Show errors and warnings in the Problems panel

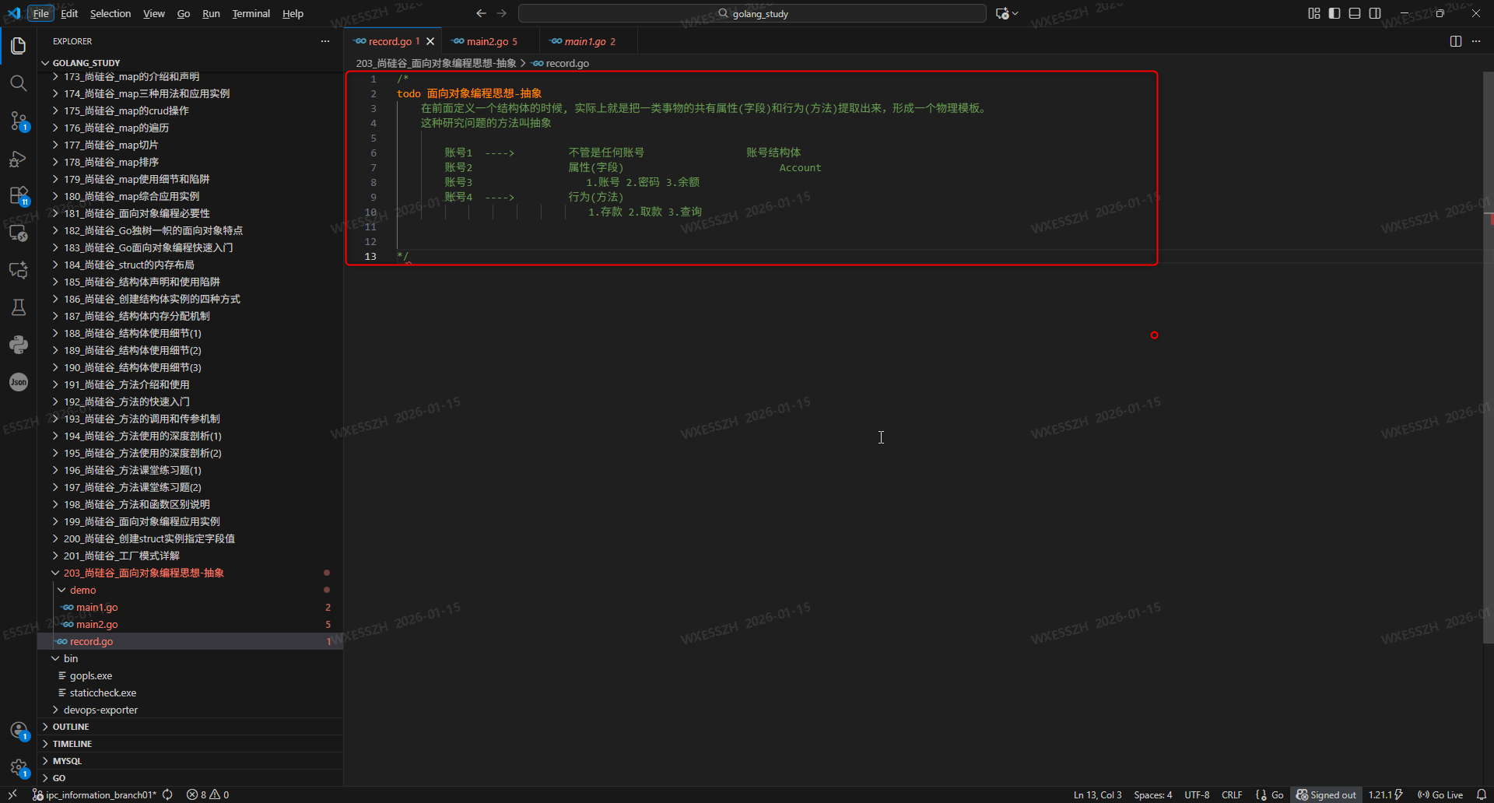point(208,794)
